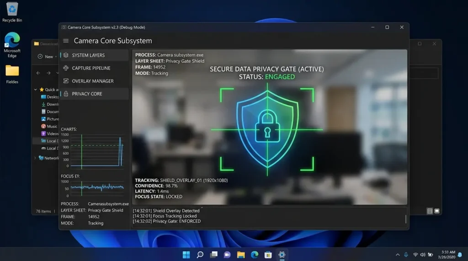468x261 pixels.
Task: Click the sidebar FRAME value 14952
Action: point(94,217)
